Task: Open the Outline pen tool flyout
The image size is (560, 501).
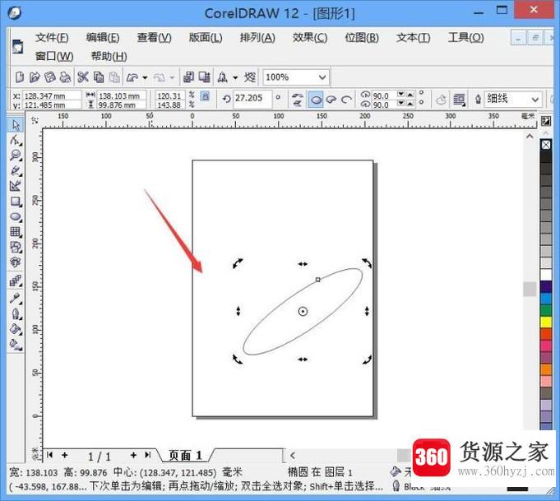Action: [16, 313]
